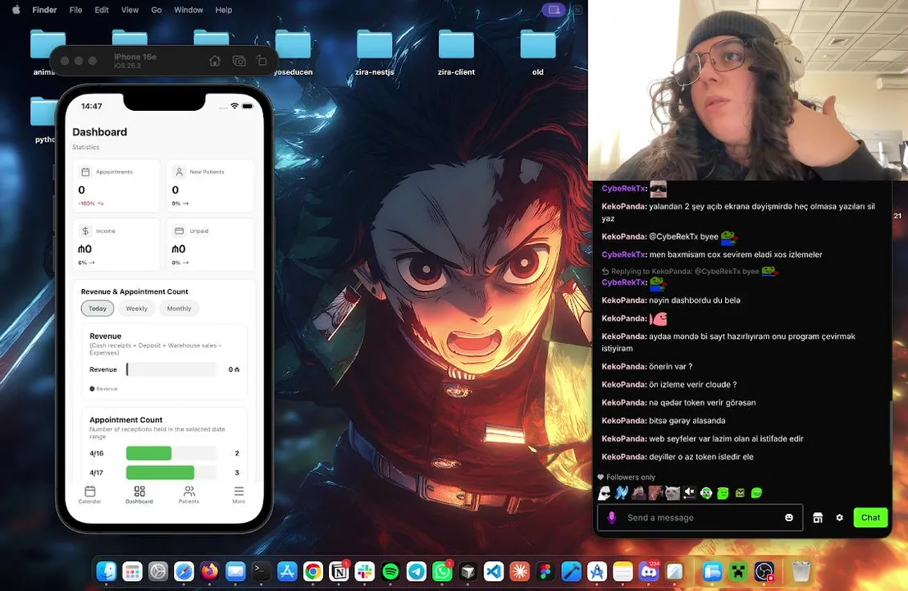908x591 pixels.
Task: Switch chart range to Weekly
Action: 137,309
